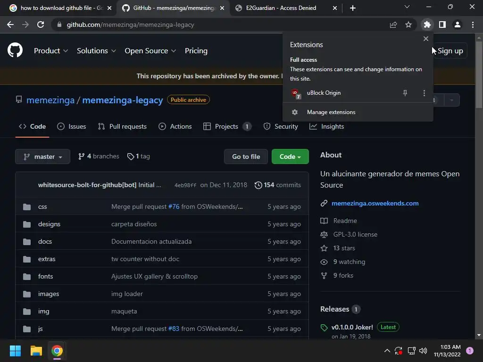483x362 pixels.
Task: Open pull request #76 link
Action: coord(174,207)
